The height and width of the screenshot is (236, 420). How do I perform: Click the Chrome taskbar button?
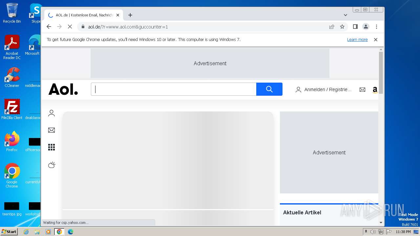pos(59,232)
